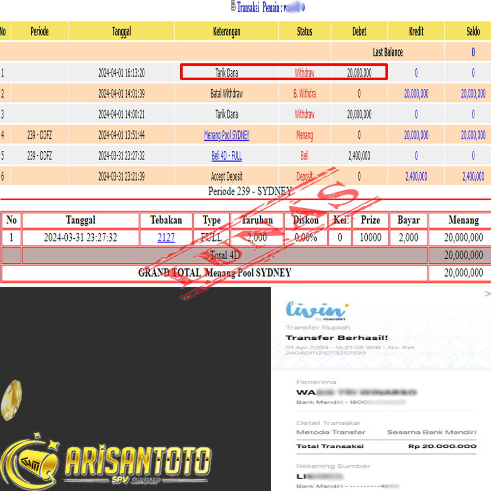This screenshot has width=491, height=491.
Task: Click the Prize column header
Action: click(x=370, y=220)
